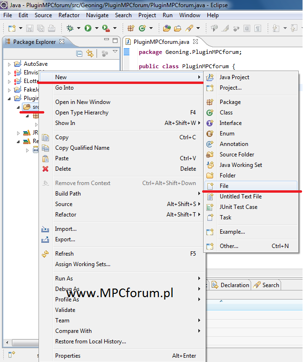Image resolution: width=303 pixels, height=362 pixels.
Task: Click Refresh in context menu
Action: 121,254
